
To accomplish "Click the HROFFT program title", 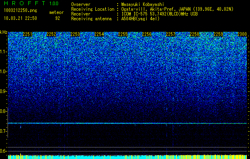I will point(25,3).
